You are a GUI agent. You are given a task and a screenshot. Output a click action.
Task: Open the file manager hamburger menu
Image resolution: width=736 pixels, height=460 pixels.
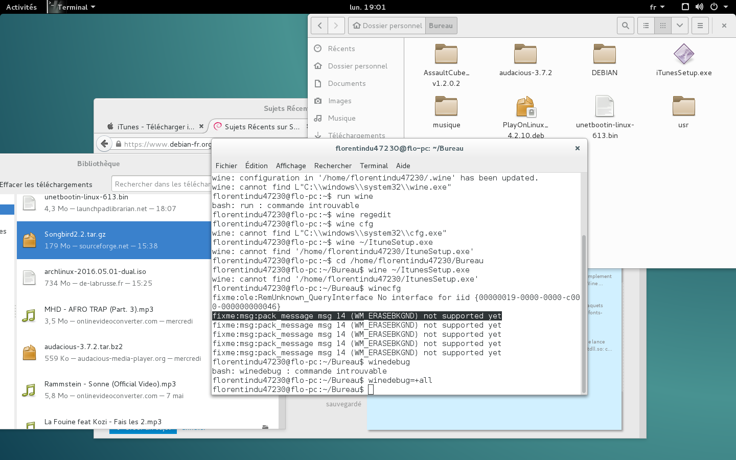pos(700,26)
